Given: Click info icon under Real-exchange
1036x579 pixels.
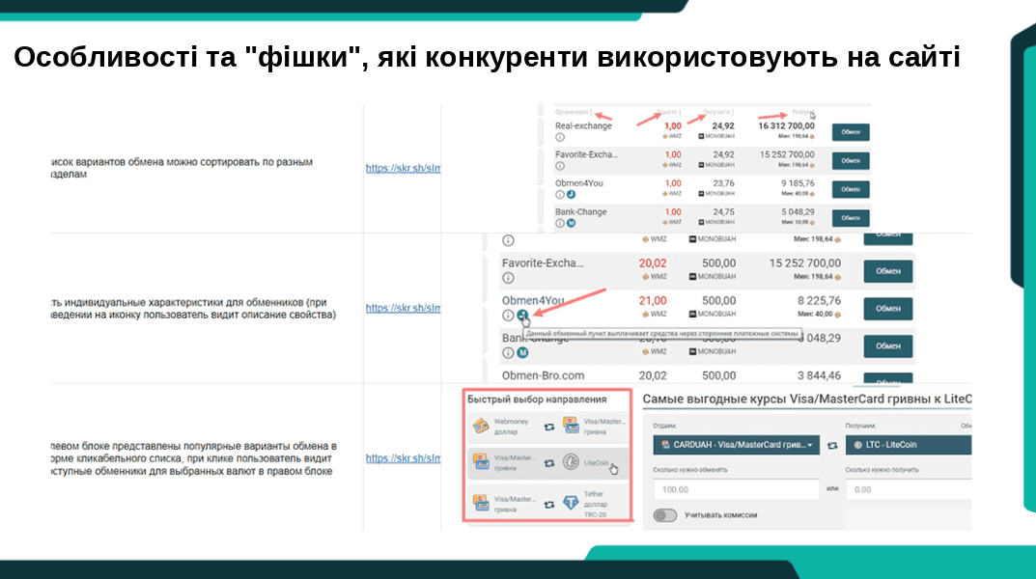Looking at the screenshot, I should point(560,137).
